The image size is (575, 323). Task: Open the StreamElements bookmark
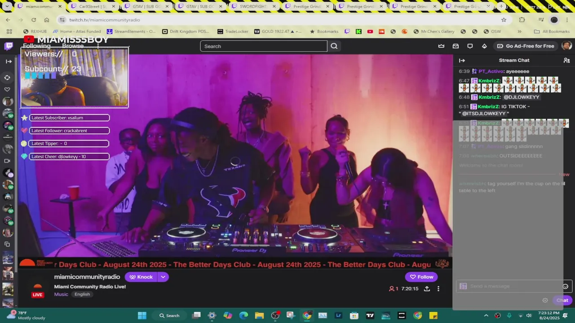click(x=131, y=31)
